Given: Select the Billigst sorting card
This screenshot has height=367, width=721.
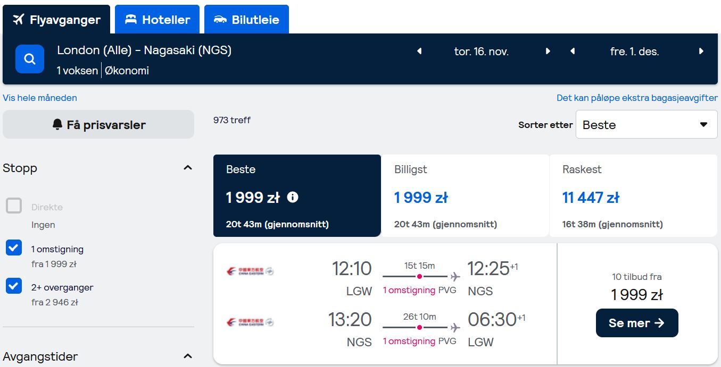Looking at the screenshot, I should click(x=465, y=195).
